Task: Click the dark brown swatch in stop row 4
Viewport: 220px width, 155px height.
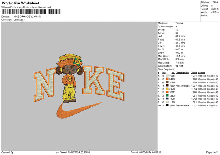Action: 168,86
